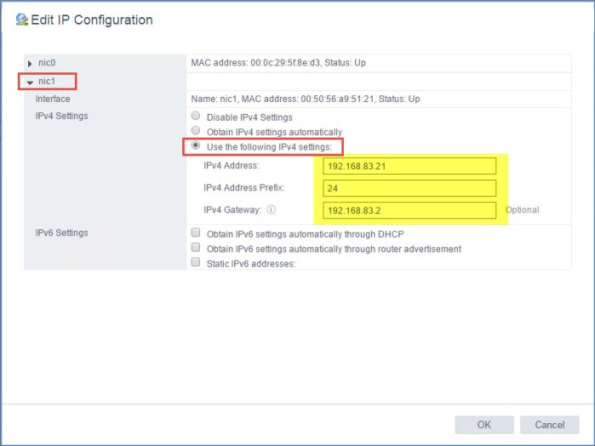The width and height of the screenshot is (595, 446).
Task: Click the Edit IP Configuration globe icon
Action: 22,20
